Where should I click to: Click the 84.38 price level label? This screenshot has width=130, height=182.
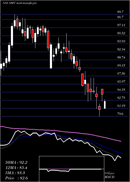coord(121,90)
